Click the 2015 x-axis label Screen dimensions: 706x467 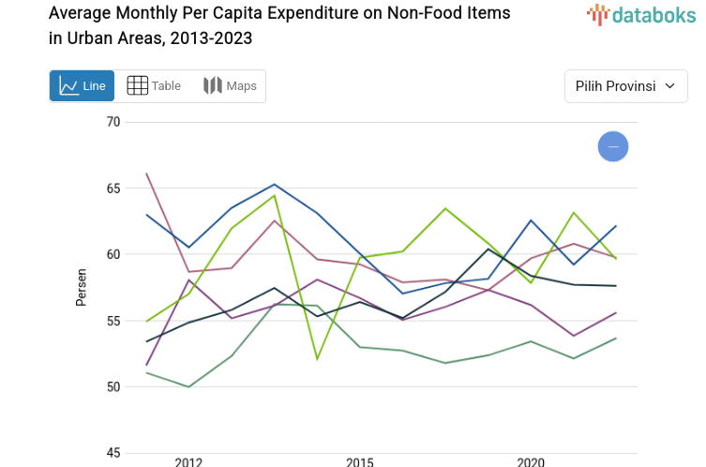(x=360, y=461)
